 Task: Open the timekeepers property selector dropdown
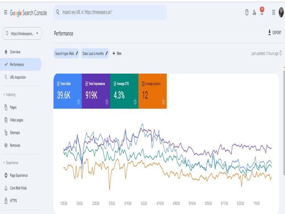coord(22,33)
